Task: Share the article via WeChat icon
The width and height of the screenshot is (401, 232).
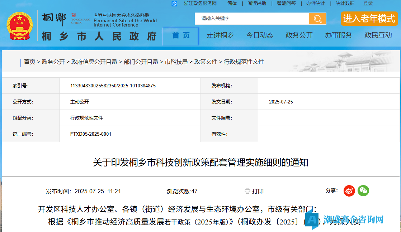Action: click(x=363, y=191)
